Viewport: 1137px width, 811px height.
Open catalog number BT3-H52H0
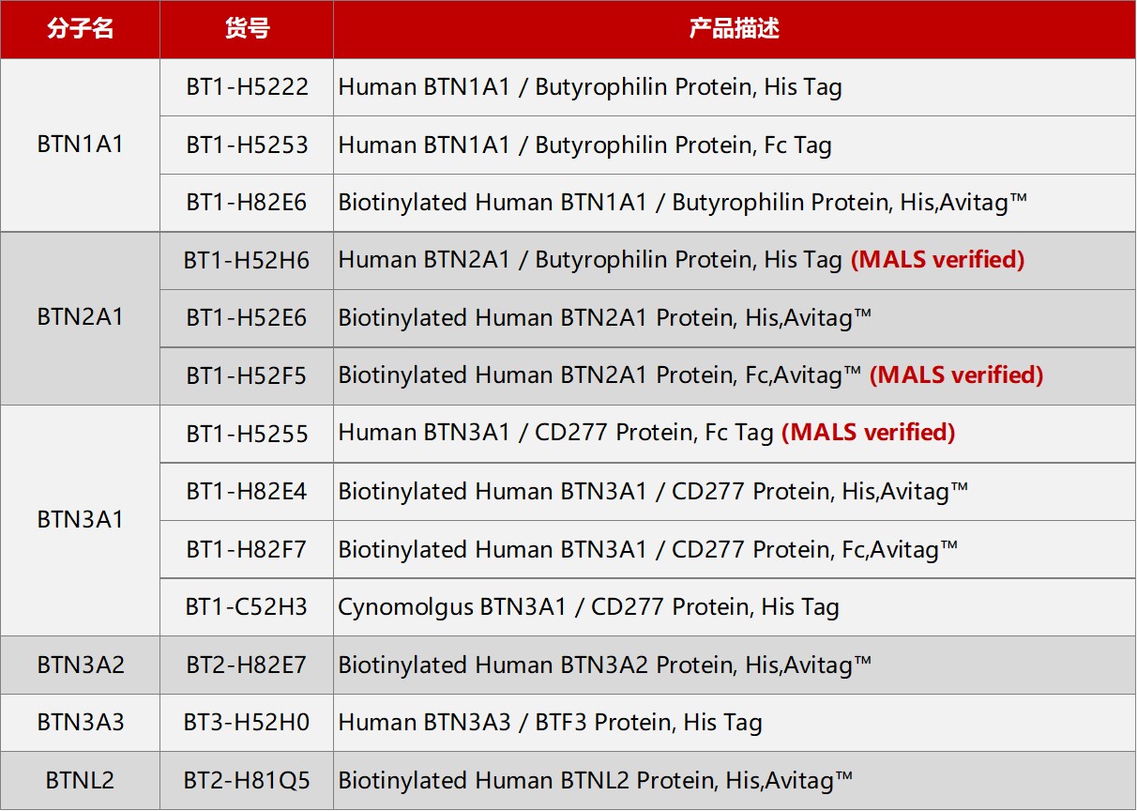(x=247, y=723)
